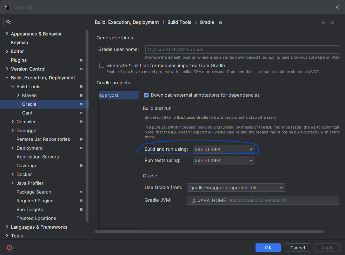Enable Generate *.iml files checkbox

[102, 65]
